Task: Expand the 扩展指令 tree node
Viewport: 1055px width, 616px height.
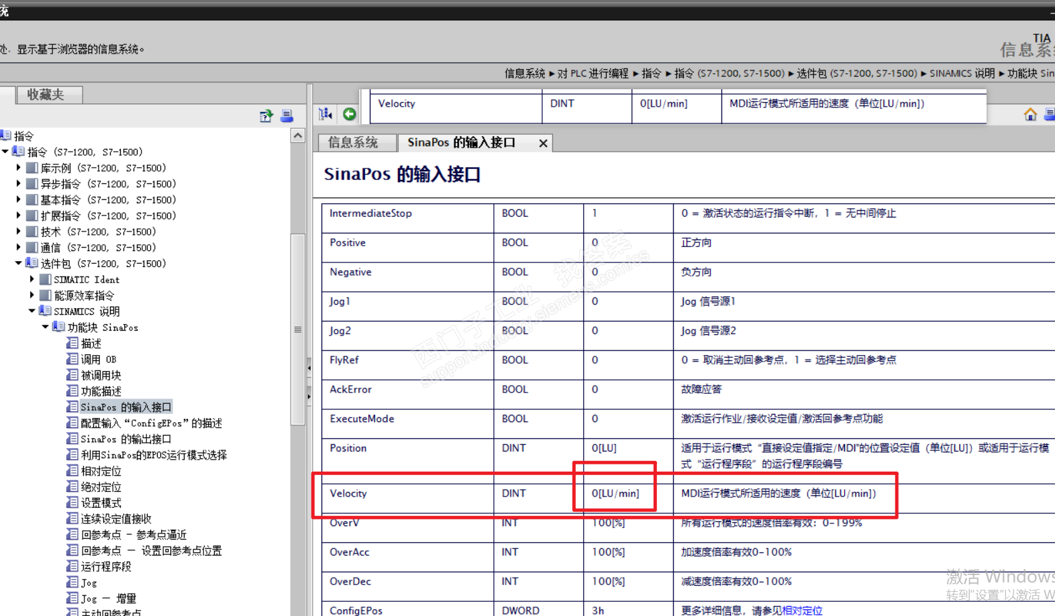Action: point(19,215)
